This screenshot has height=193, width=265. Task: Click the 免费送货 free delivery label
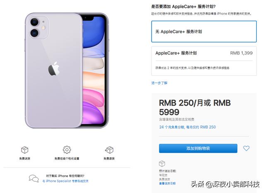tap(25, 159)
